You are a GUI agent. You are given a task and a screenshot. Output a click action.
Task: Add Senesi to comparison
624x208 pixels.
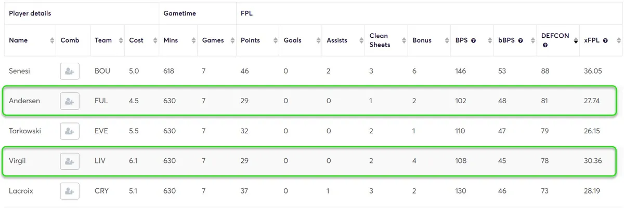click(x=70, y=71)
